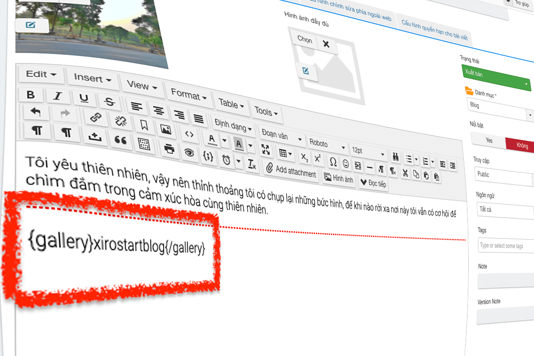534x356 pixels.
Task: Clear the full image with the X button
Action: 326,44
